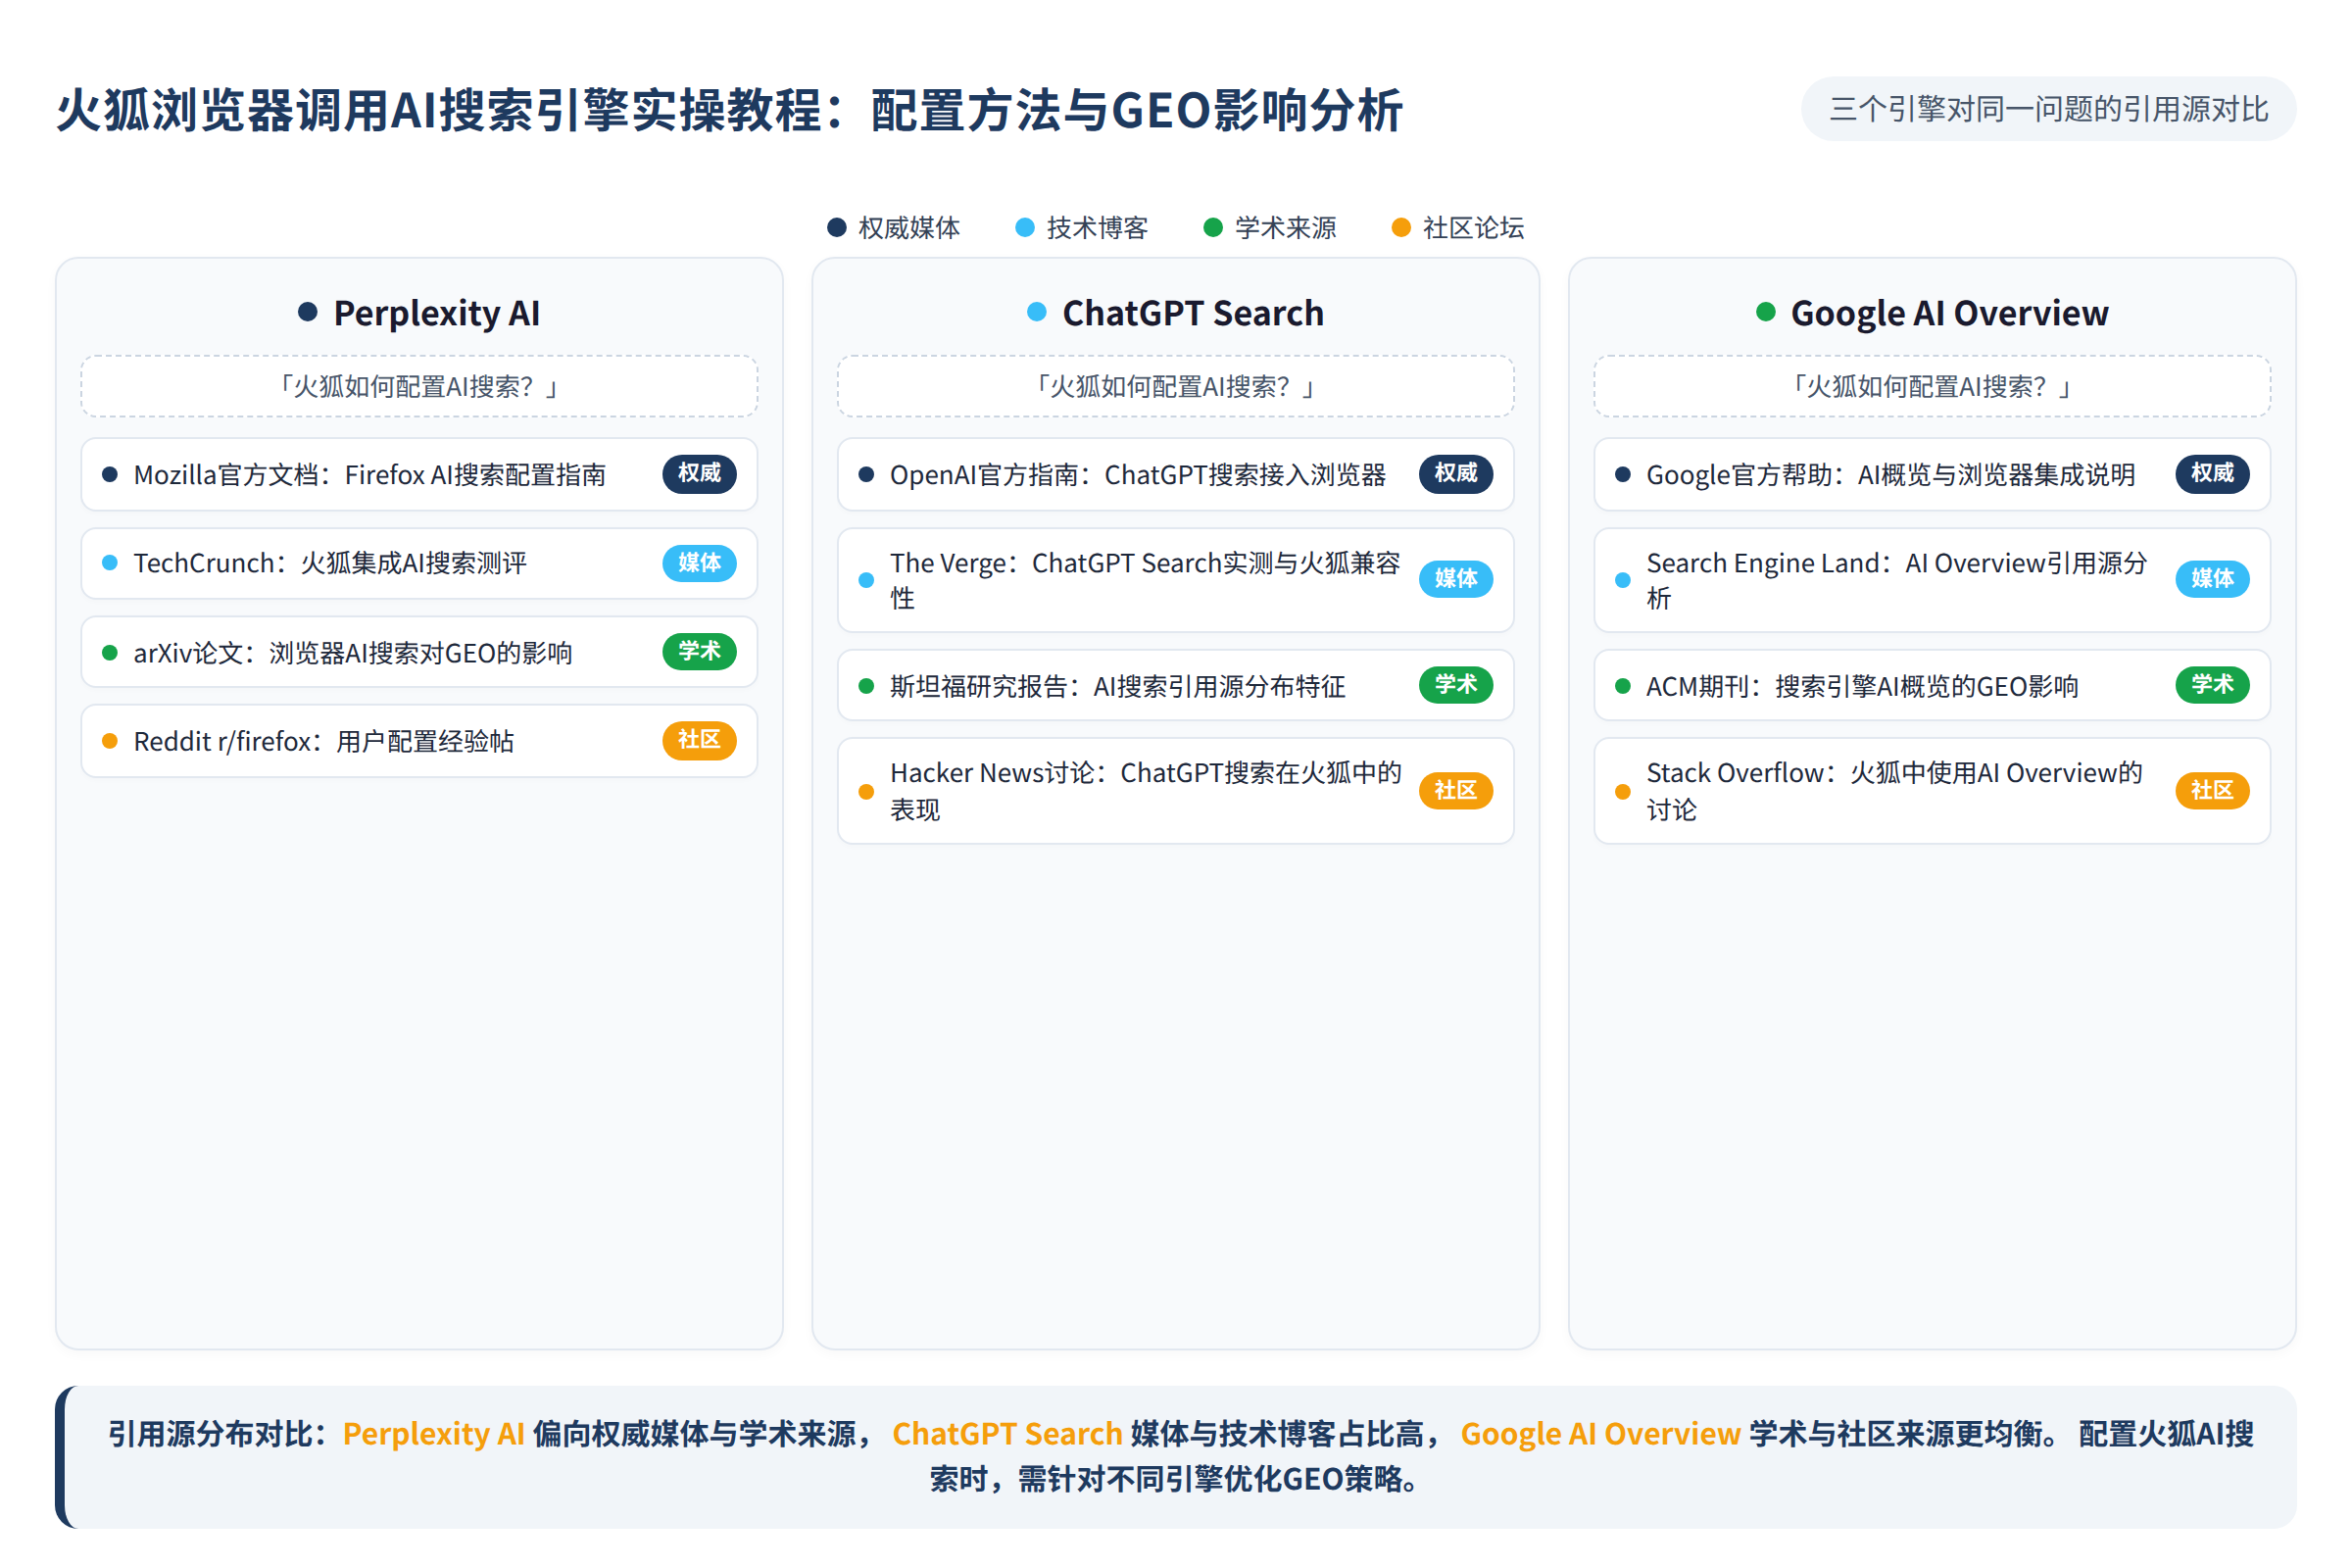Click the 媒体 badge on Search Engine Land row

2212,579
